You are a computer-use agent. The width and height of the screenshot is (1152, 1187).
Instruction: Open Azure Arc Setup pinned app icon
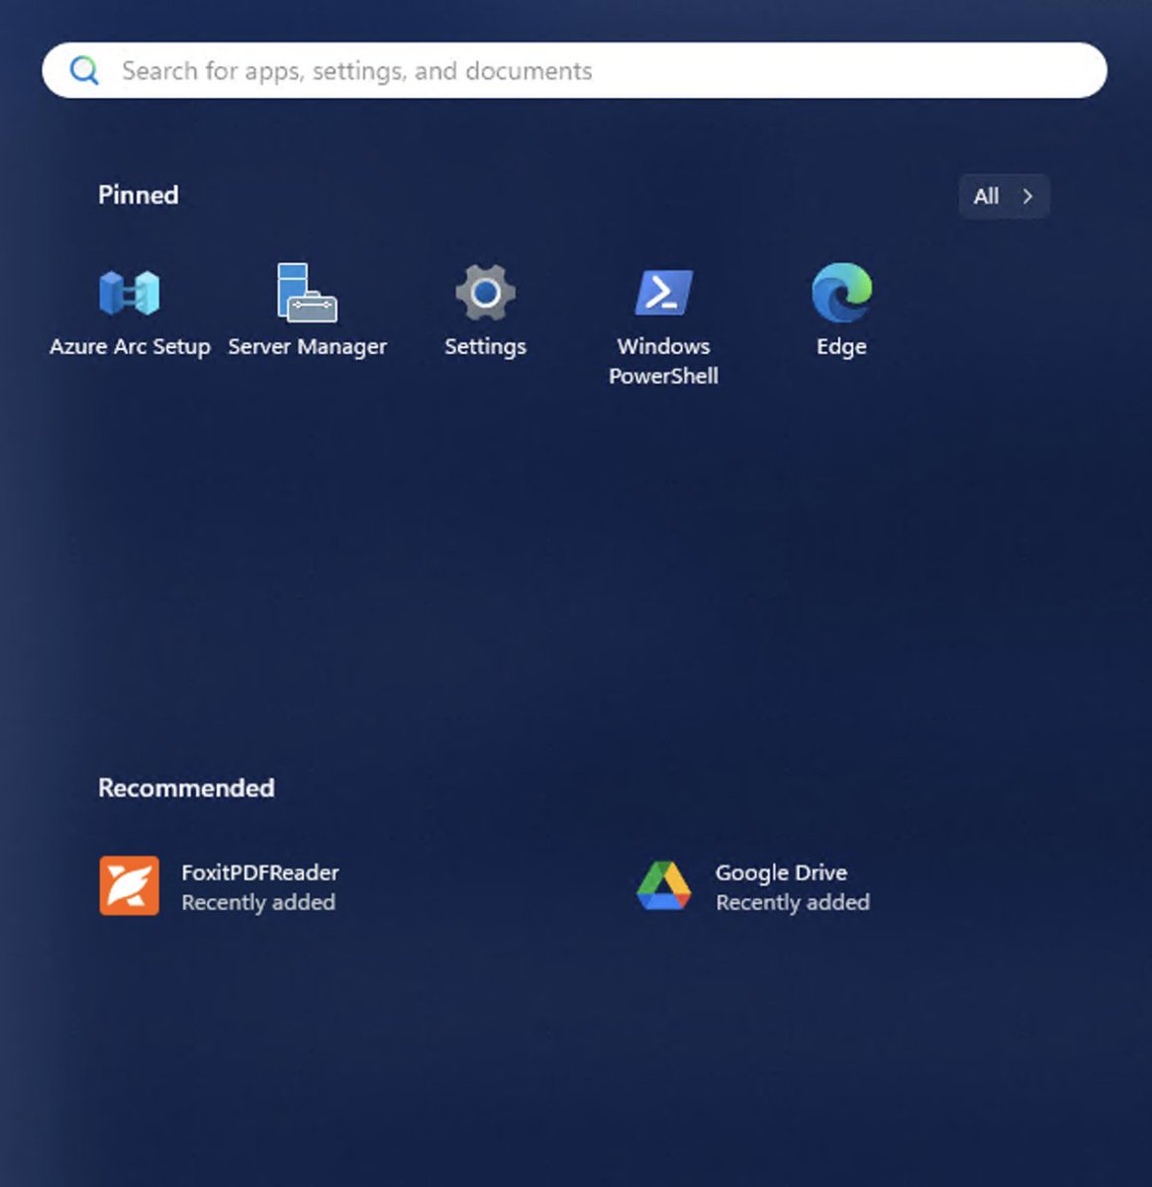(130, 293)
